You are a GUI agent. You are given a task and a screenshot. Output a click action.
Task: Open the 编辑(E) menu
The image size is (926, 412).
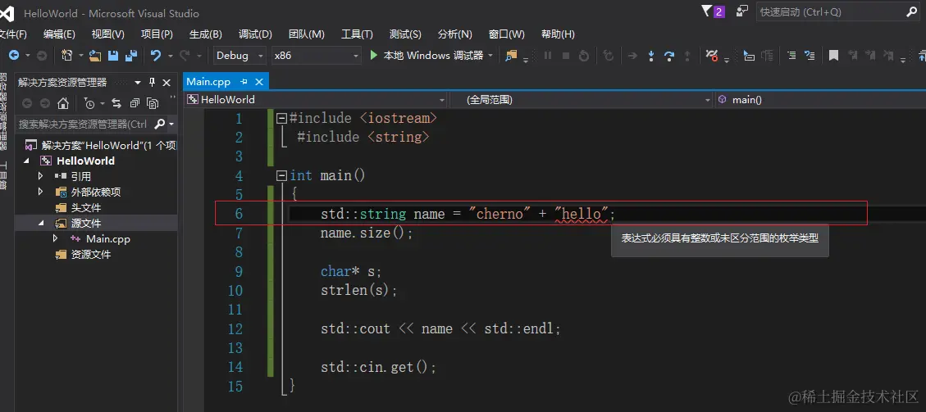tap(59, 34)
